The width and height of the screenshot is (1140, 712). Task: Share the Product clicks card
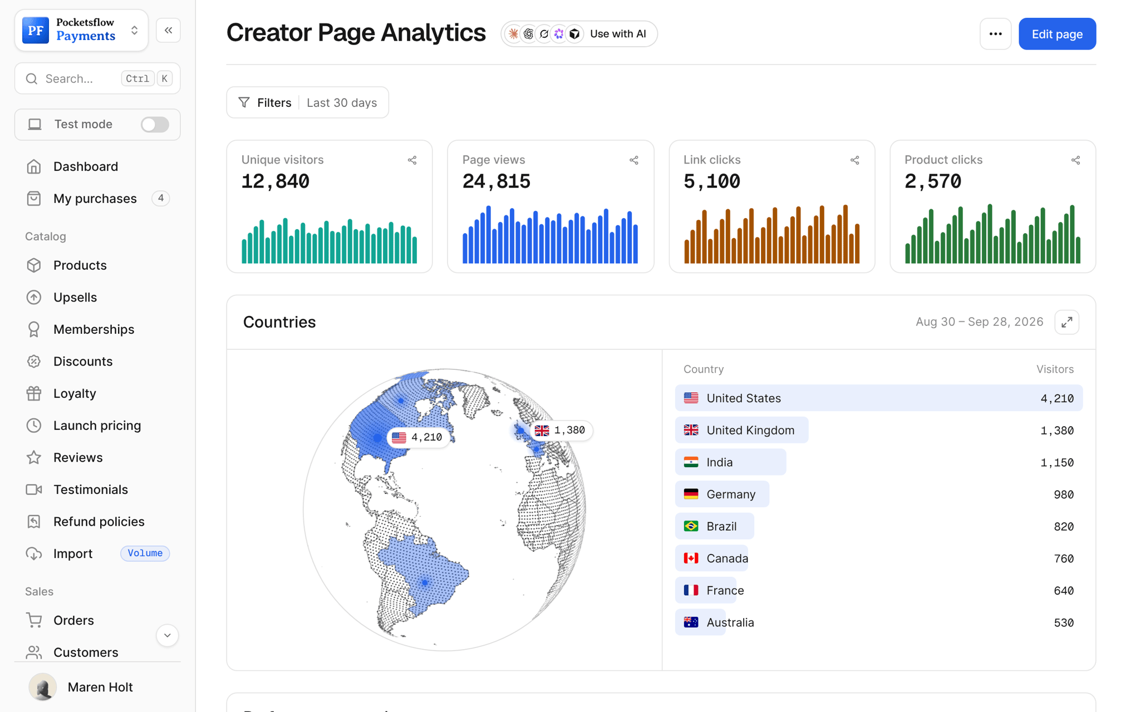pos(1075,160)
